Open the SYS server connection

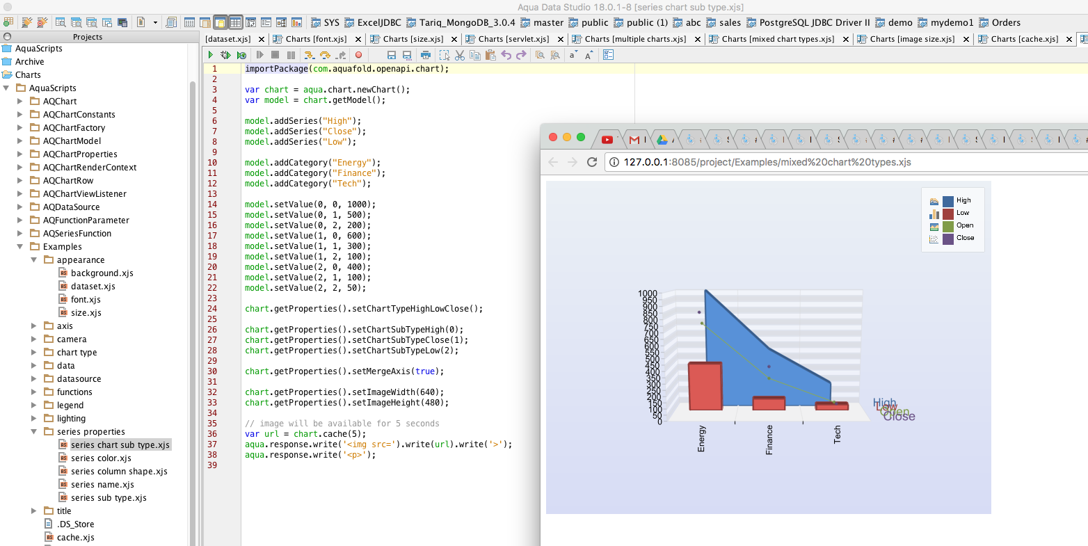tap(325, 23)
